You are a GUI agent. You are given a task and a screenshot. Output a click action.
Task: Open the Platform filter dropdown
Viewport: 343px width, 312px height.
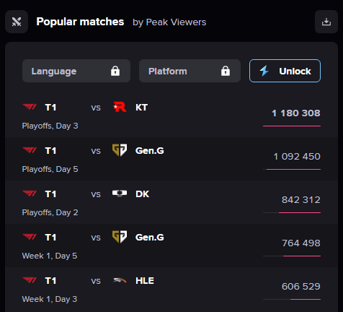point(190,71)
